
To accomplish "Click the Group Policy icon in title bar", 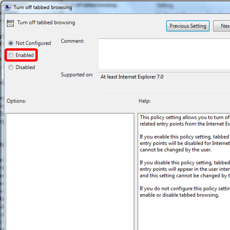I will tap(7, 7).
